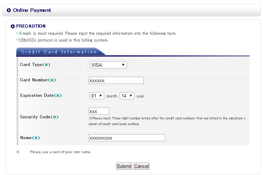Click the Online Payment header bullet icon
This screenshot has width=263, height=175.
tap(9, 10)
